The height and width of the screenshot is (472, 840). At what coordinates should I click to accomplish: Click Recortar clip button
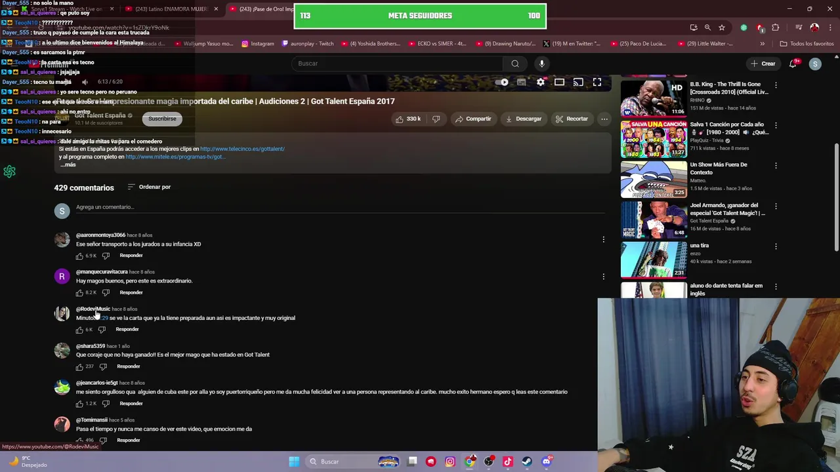[x=571, y=119]
